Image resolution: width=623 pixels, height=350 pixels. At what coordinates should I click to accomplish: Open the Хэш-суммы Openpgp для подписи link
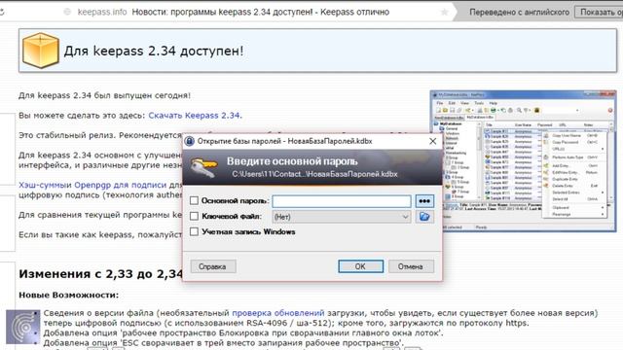coord(92,185)
